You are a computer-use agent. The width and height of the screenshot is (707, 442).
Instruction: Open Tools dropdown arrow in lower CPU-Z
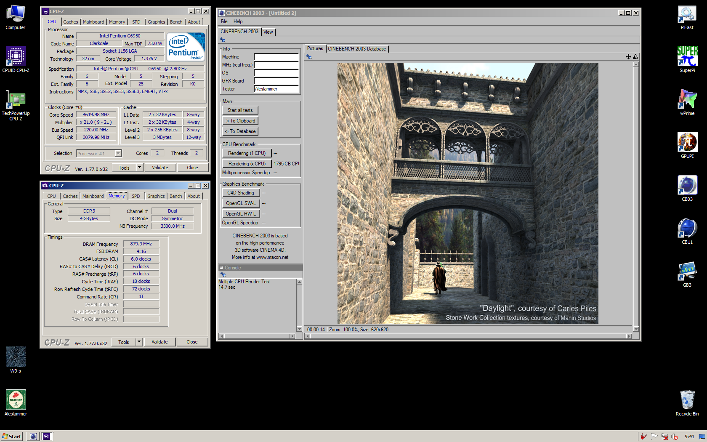[139, 342]
